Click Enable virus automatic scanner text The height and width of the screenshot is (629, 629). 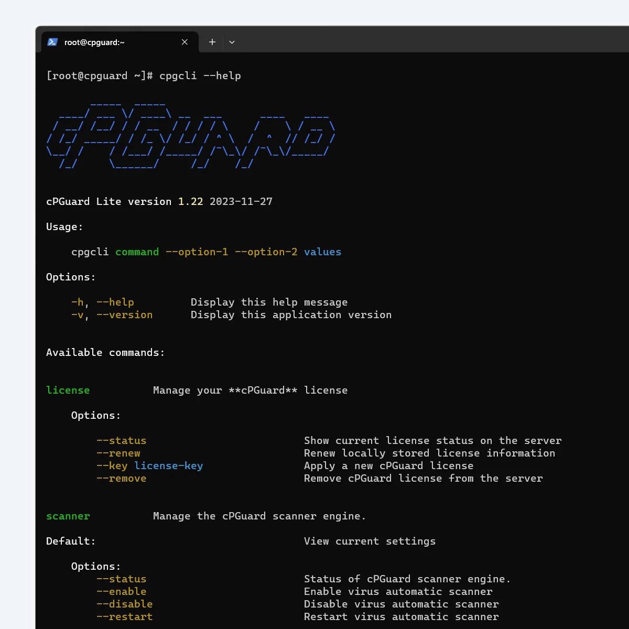coord(398,591)
